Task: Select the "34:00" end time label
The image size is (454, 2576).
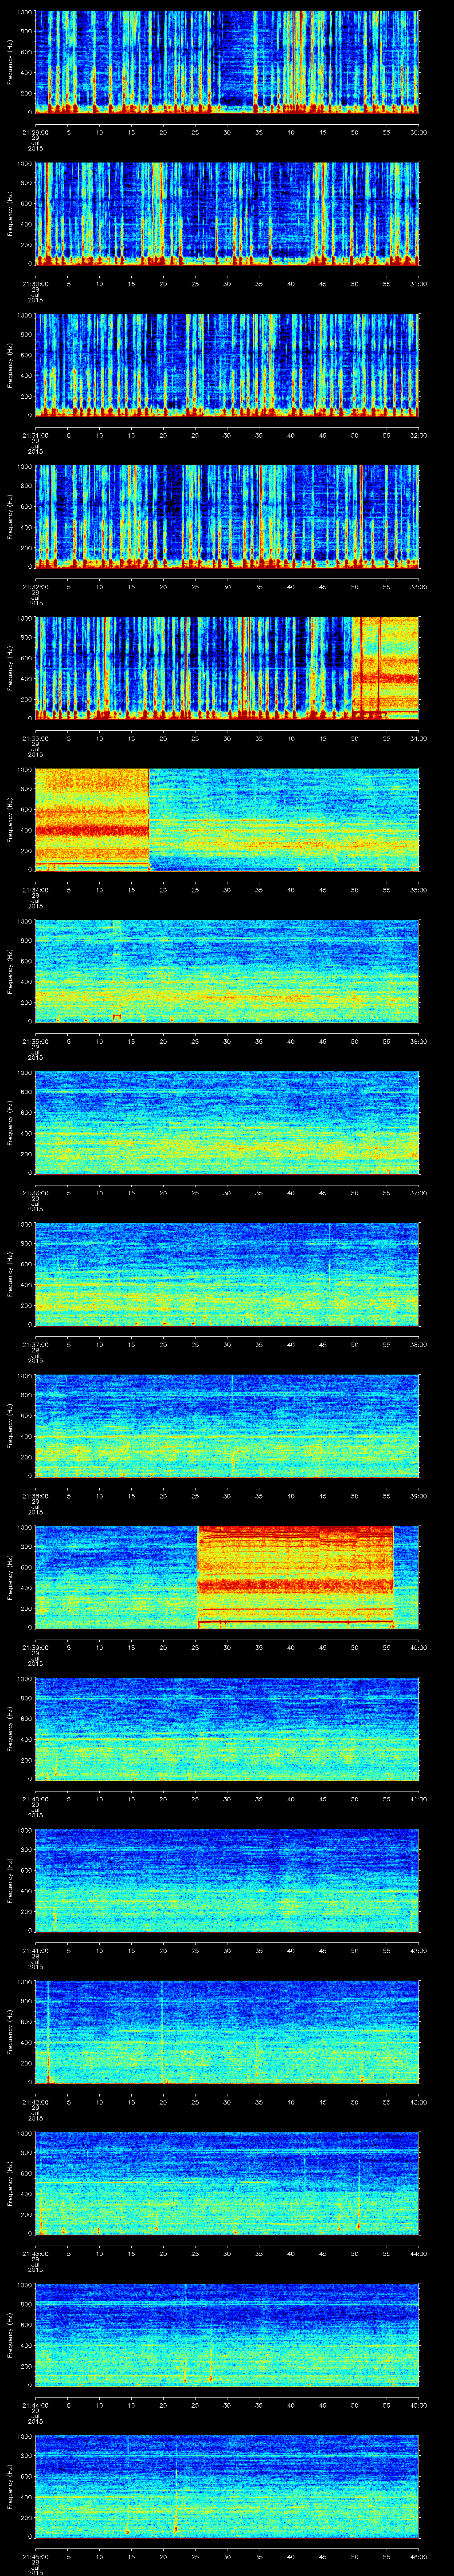Action: tap(419, 738)
